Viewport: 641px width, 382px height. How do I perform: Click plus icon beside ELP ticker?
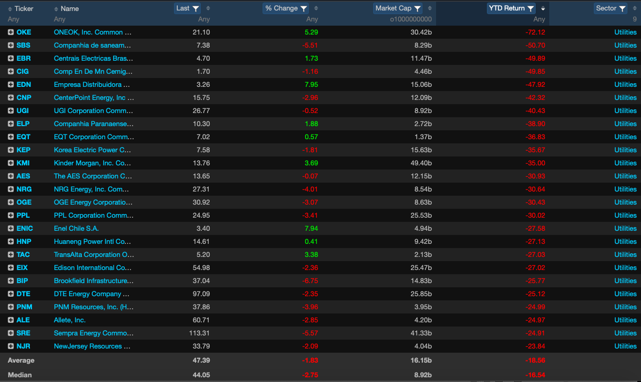(x=10, y=124)
